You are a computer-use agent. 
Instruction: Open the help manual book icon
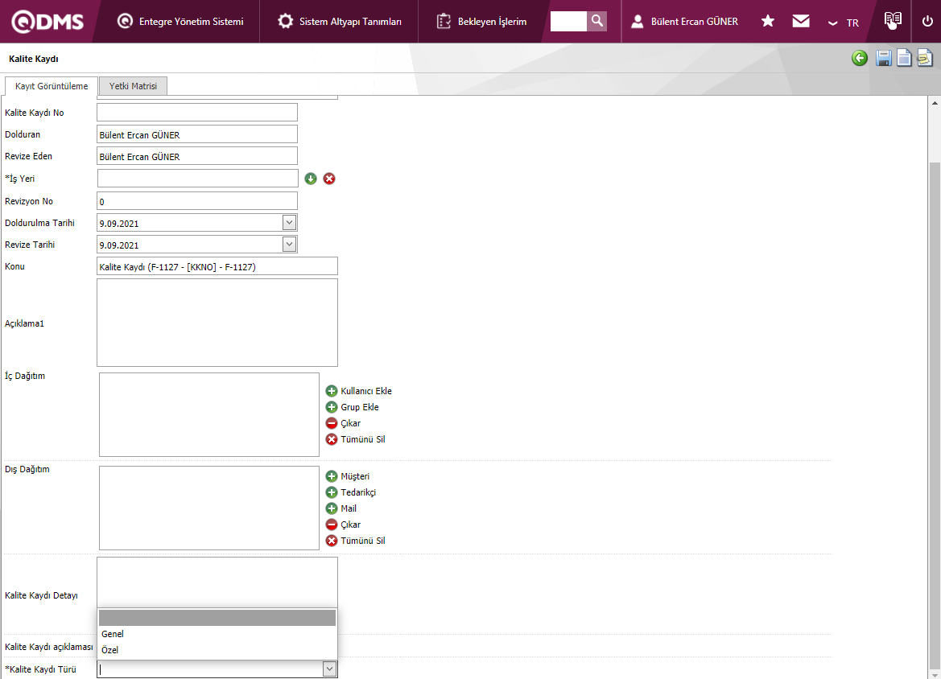click(892, 21)
